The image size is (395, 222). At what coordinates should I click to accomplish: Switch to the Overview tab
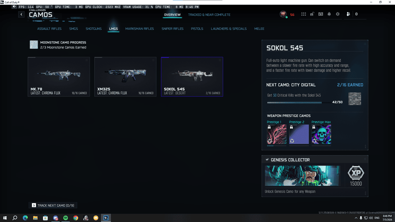(x=172, y=15)
